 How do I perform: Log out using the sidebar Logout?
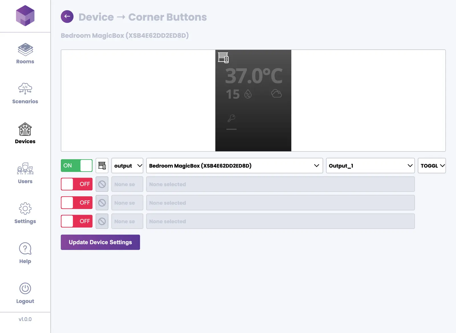click(x=25, y=293)
